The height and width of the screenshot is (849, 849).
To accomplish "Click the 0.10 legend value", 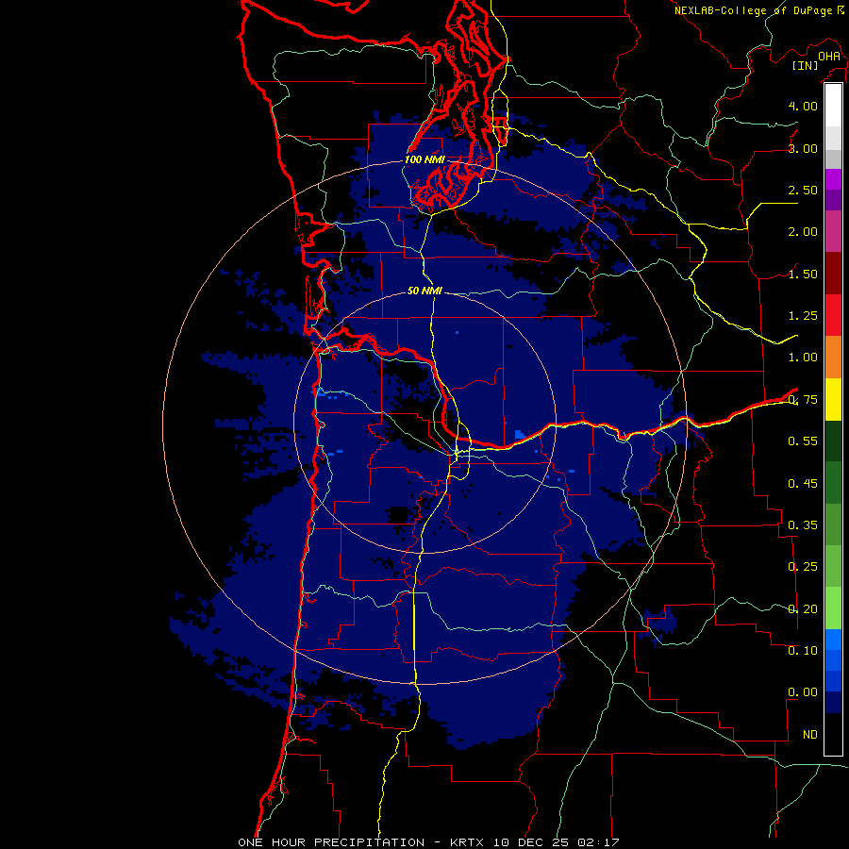I will tap(803, 651).
